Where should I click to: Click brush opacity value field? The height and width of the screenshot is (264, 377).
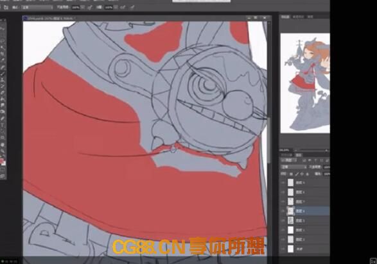pyautogui.click(x=76, y=8)
